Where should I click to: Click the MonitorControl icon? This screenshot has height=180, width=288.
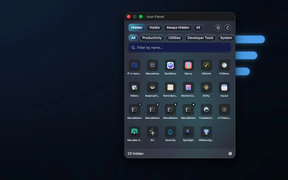(x=188, y=88)
